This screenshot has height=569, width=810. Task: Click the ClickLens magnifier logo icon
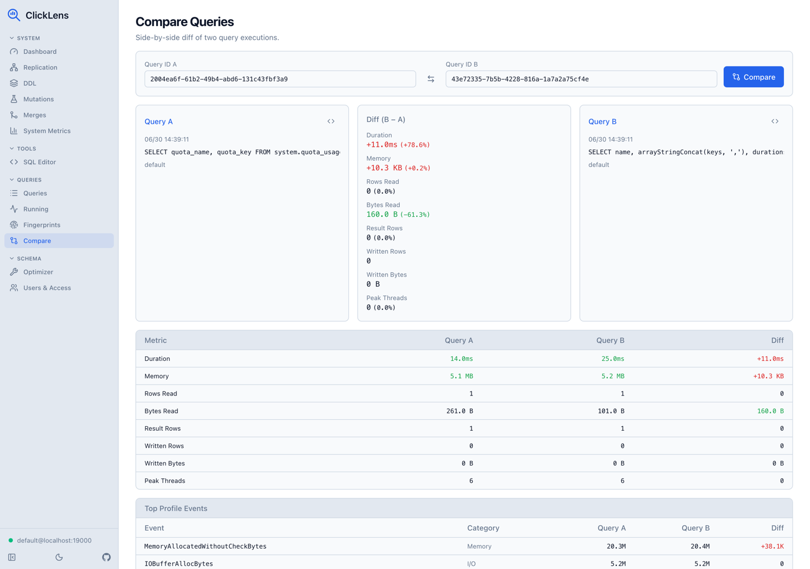click(14, 15)
